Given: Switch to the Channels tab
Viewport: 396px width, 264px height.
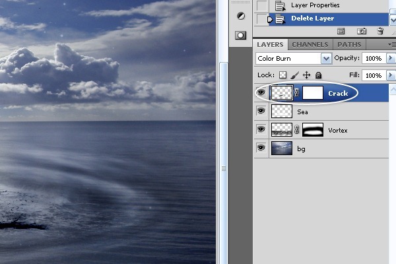Looking at the screenshot, I should pos(310,45).
